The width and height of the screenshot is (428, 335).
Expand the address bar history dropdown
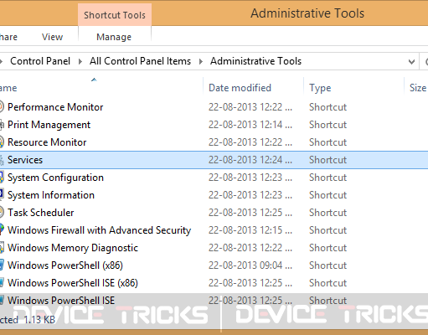tap(411, 61)
